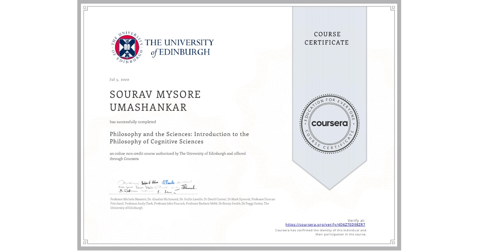Screen dimensions: 479x251
Task: Click the University of Edinburgh crest logo
Action: [x=127, y=48]
